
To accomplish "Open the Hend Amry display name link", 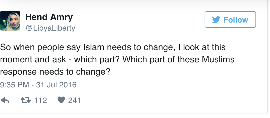I will [x=49, y=17].
